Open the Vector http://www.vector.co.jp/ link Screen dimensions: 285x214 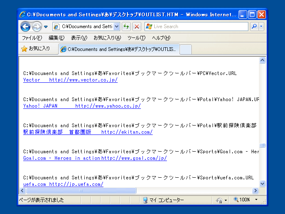[x=70, y=80]
